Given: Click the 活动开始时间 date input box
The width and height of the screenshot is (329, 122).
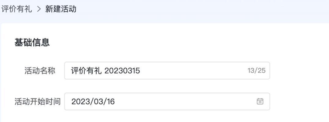Looking at the screenshot, I should tap(167, 102).
